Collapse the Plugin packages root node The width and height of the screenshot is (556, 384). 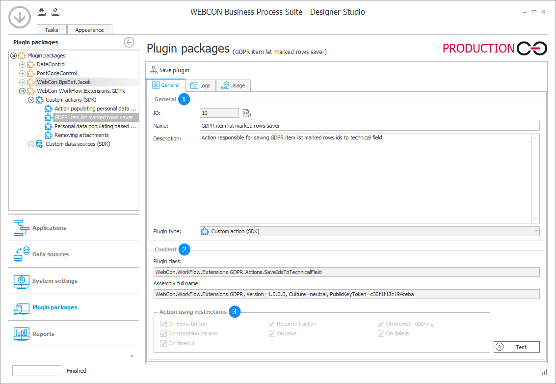(x=13, y=55)
